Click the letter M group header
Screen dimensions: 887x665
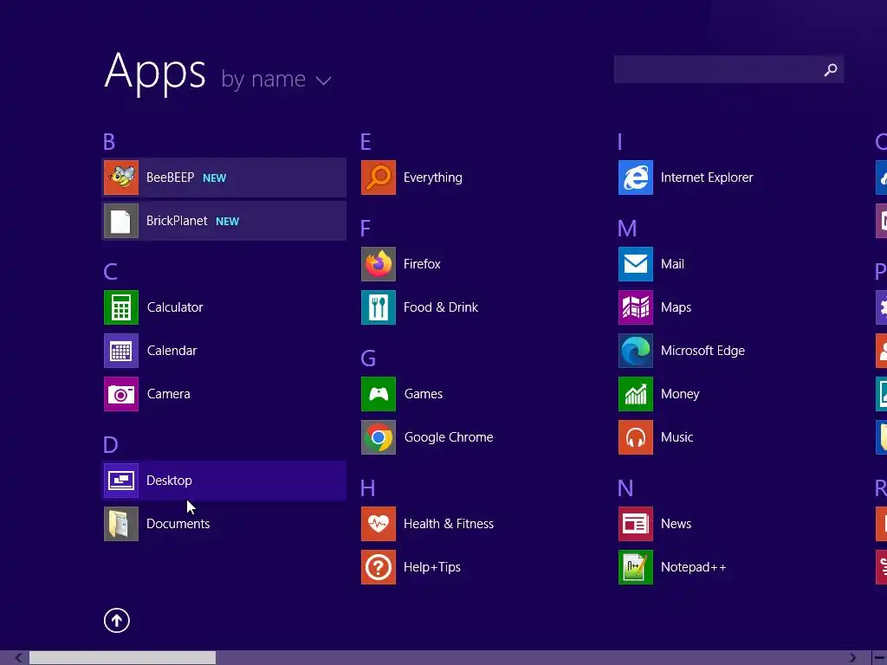click(627, 229)
